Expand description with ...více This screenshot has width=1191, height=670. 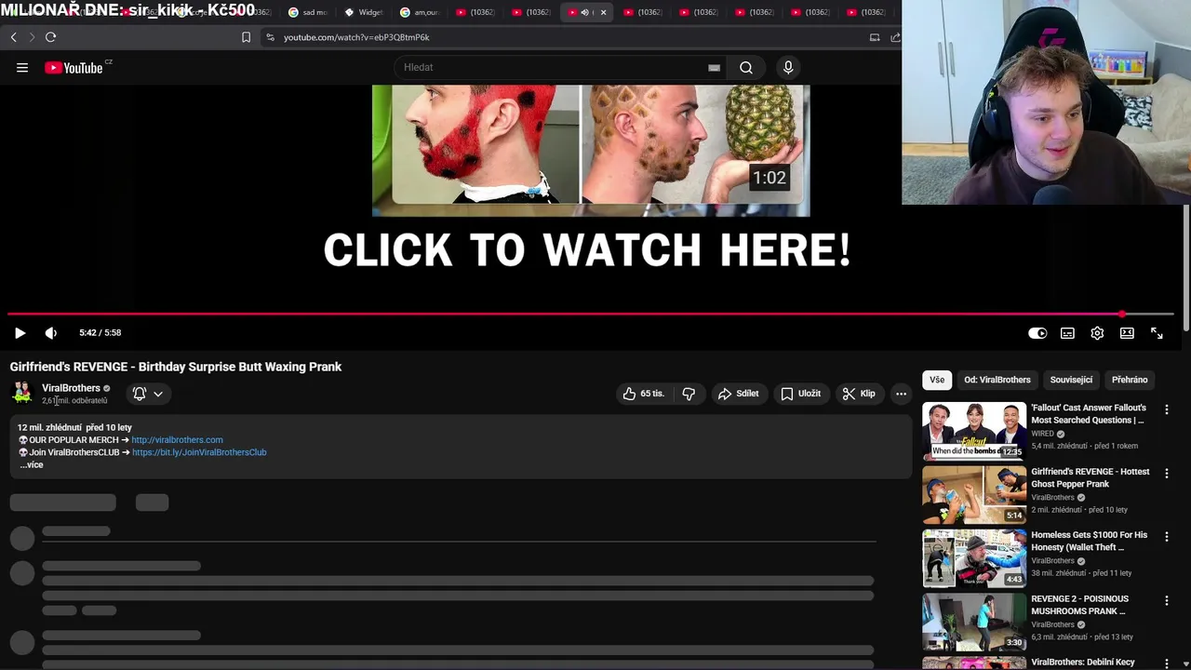[32, 464]
